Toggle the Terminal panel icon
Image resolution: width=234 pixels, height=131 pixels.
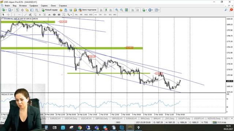[32, 10]
